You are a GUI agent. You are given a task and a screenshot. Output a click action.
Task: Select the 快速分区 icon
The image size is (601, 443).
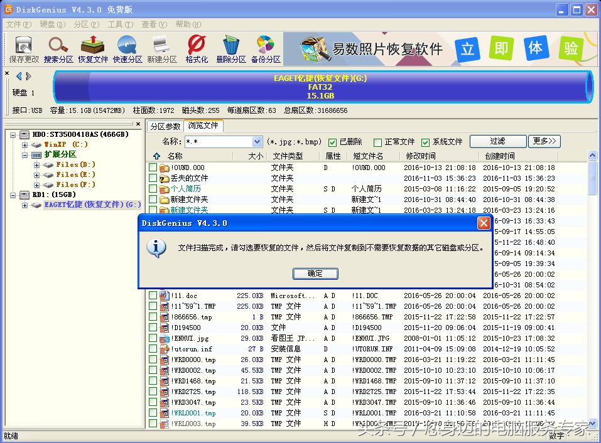[127, 48]
